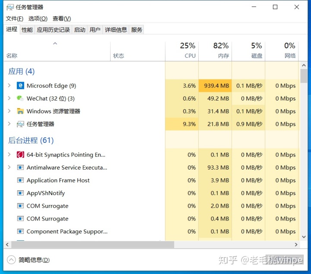Click the 93.3 MB memory cell
Screen dimensions: 311x274
coord(215,167)
